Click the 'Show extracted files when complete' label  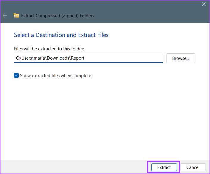[x=55, y=76]
